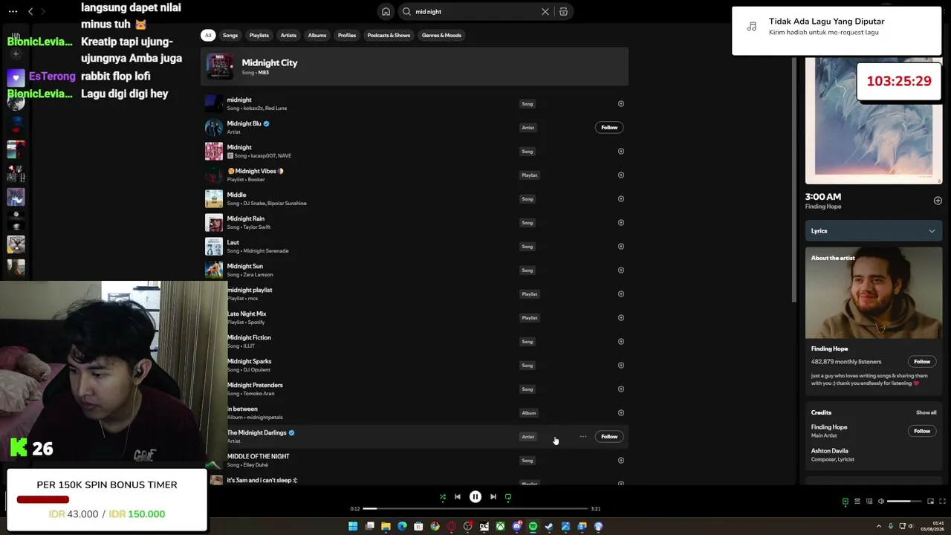Screen dimensions: 951x535
Task: Create a playlist with the plus icon
Action: click(x=16, y=53)
